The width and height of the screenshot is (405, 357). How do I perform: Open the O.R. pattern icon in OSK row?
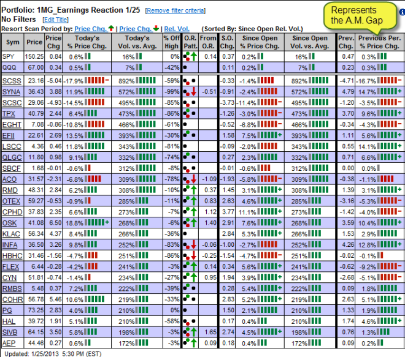click(191, 224)
